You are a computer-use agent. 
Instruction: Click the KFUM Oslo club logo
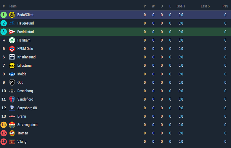[12, 49]
